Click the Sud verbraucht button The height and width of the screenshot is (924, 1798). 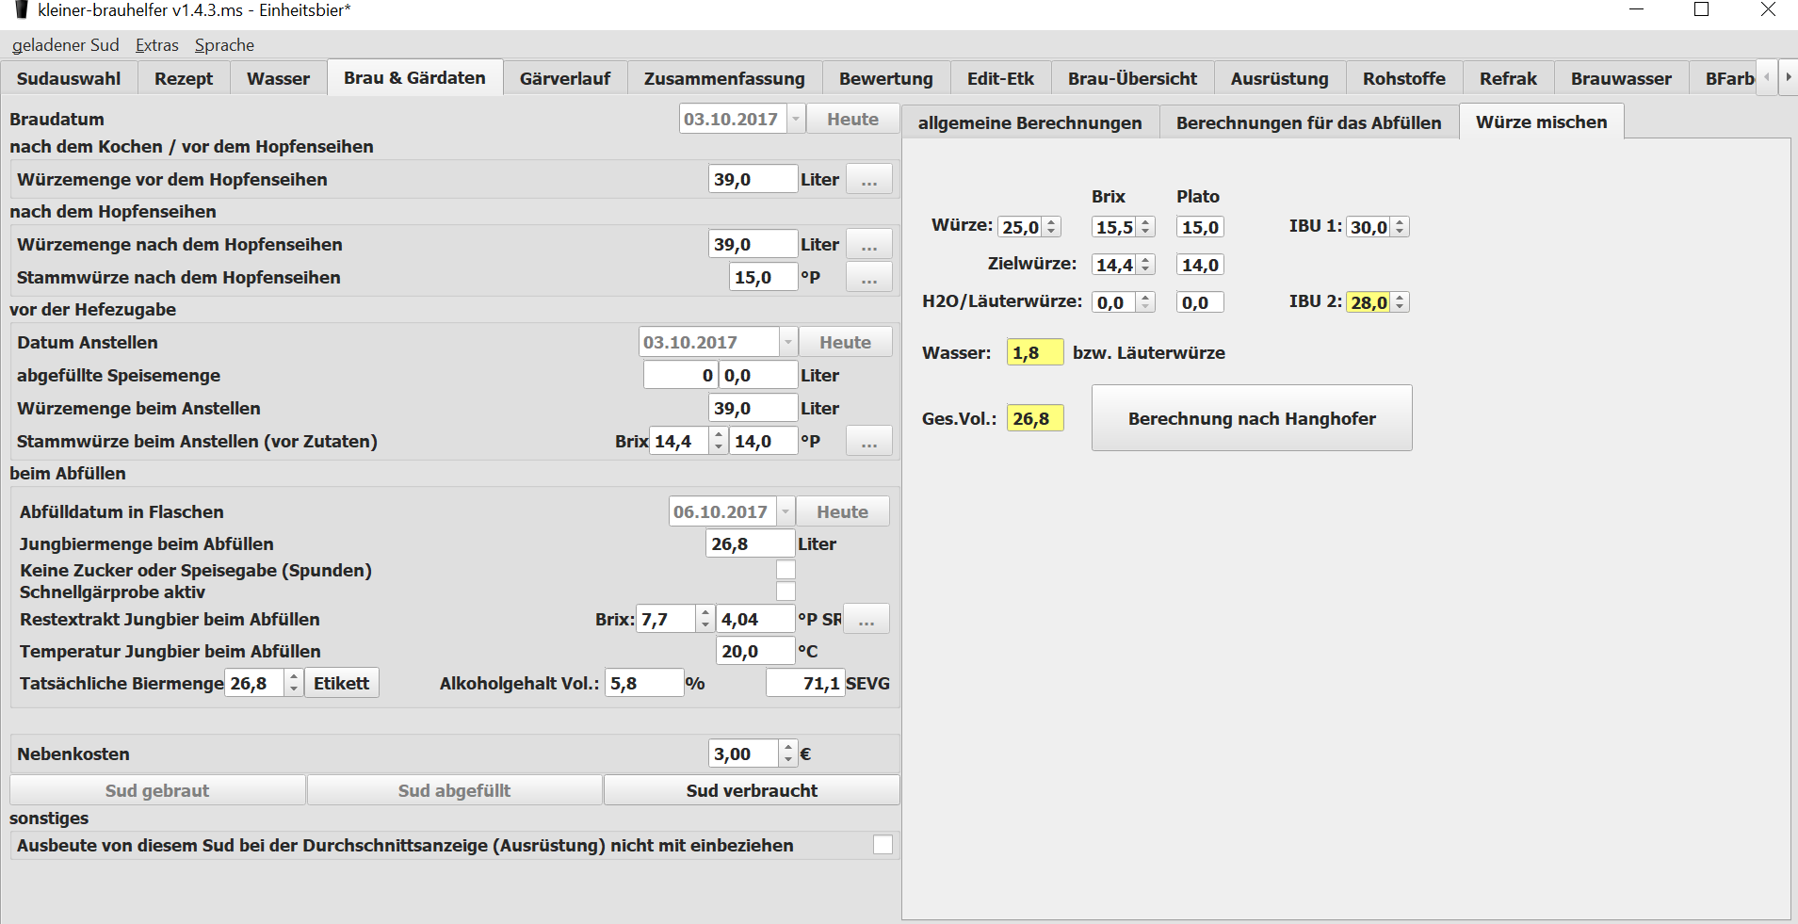[751, 791]
